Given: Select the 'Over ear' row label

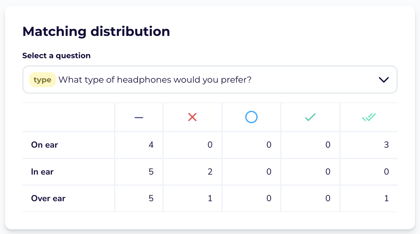Looking at the screenshot, I should coord(48,198).
